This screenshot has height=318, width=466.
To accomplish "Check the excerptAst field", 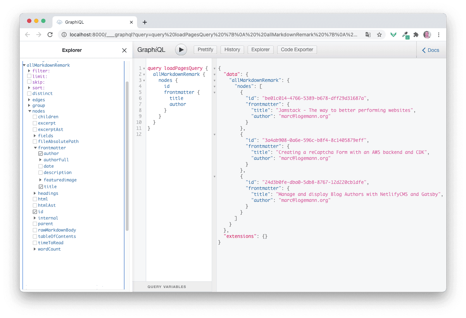I will click(35, 130).
